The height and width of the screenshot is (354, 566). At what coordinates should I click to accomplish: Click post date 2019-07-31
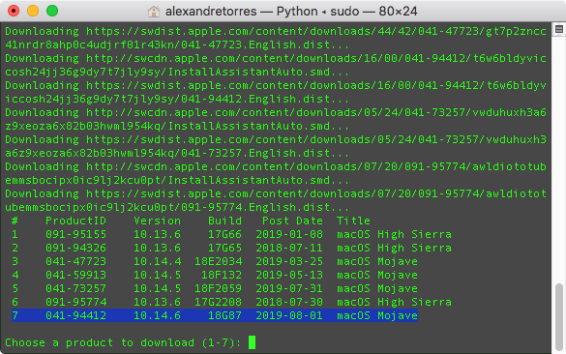(289, 288)
